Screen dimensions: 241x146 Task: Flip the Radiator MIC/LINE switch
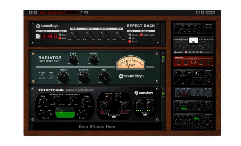pos(51,75)
